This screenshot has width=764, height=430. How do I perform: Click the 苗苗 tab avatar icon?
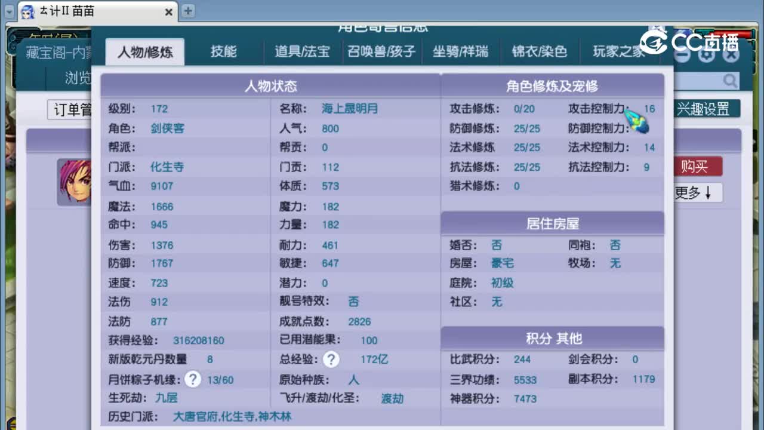27,11
